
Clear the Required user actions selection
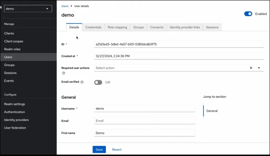pos(251,68)
